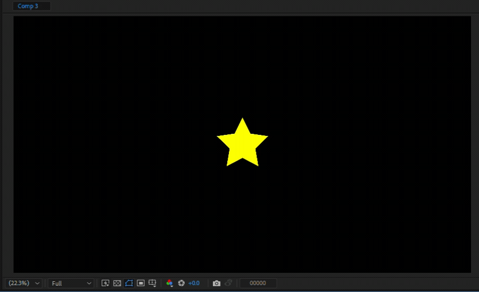Screen dimensions: 479x292
Task: Toggle the transparency grid checkerboard icon
Action: click(x=117, y=283)
